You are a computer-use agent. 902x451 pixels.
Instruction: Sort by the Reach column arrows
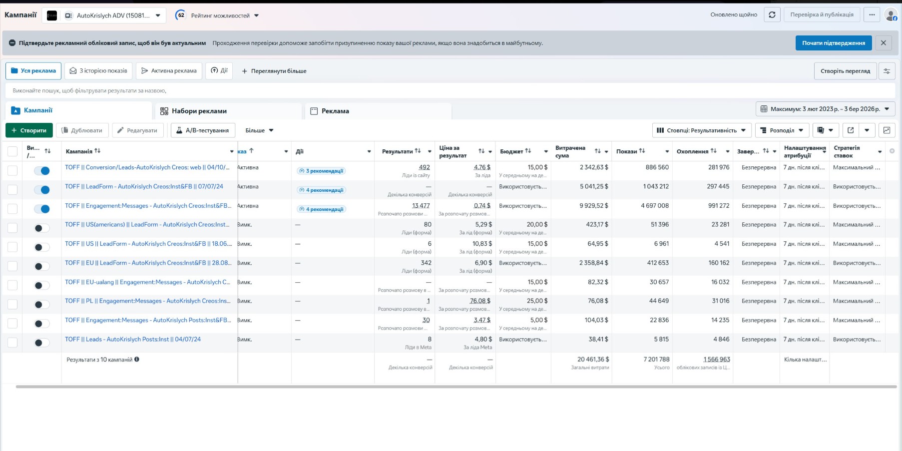714,151
